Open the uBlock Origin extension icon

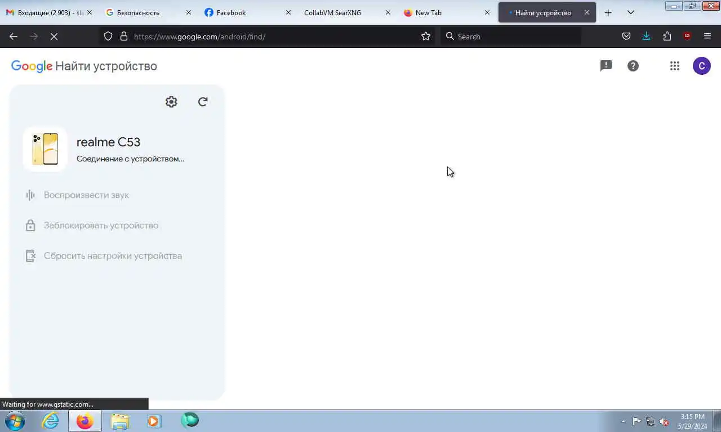click(x=687, y=37)
